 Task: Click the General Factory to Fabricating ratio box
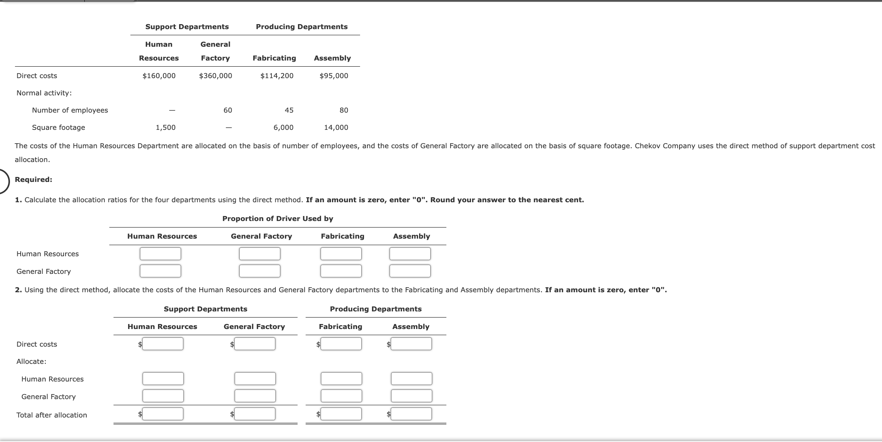point(341,271)
